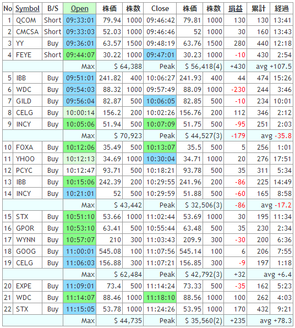Select the PCYC symbol cell

pyautogui.click(x=28, y=171)
